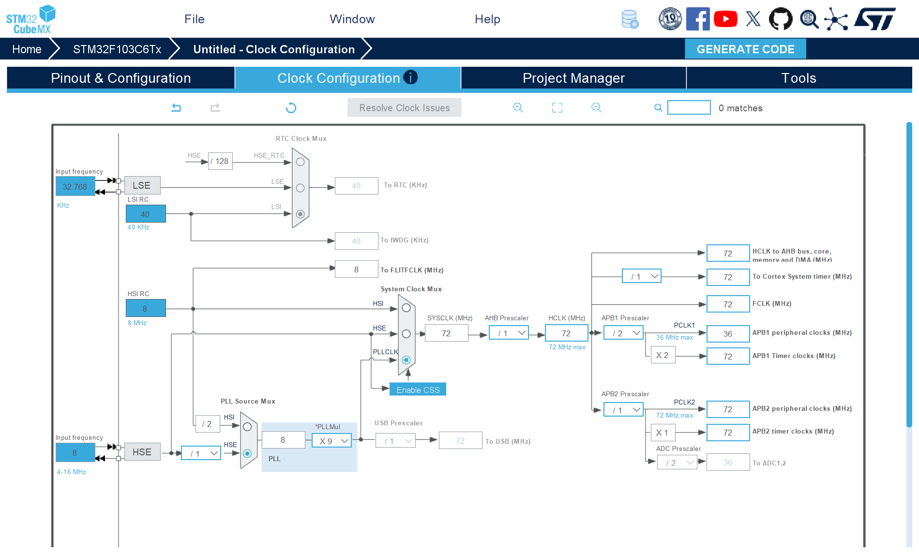Viewport: 919px width, 554px height.
Task: Click the network star icon
Action: [x=836, y=19]
